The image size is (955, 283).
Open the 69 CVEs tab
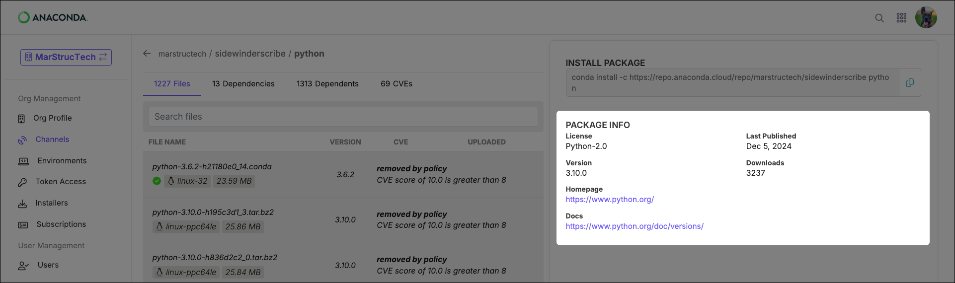pyautogui.click(x=396, y=84)
